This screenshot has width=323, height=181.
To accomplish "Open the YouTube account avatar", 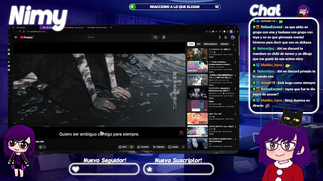I will 233,37.
